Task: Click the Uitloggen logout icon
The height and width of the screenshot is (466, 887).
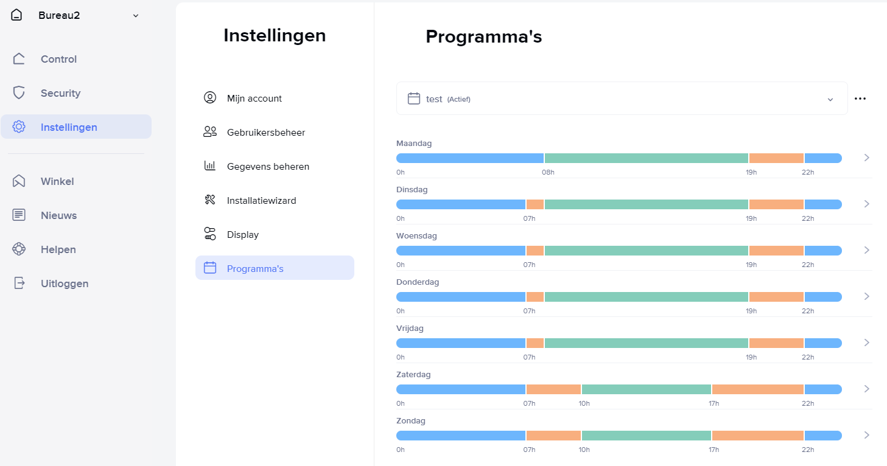Action: click(x=19, y=283)
